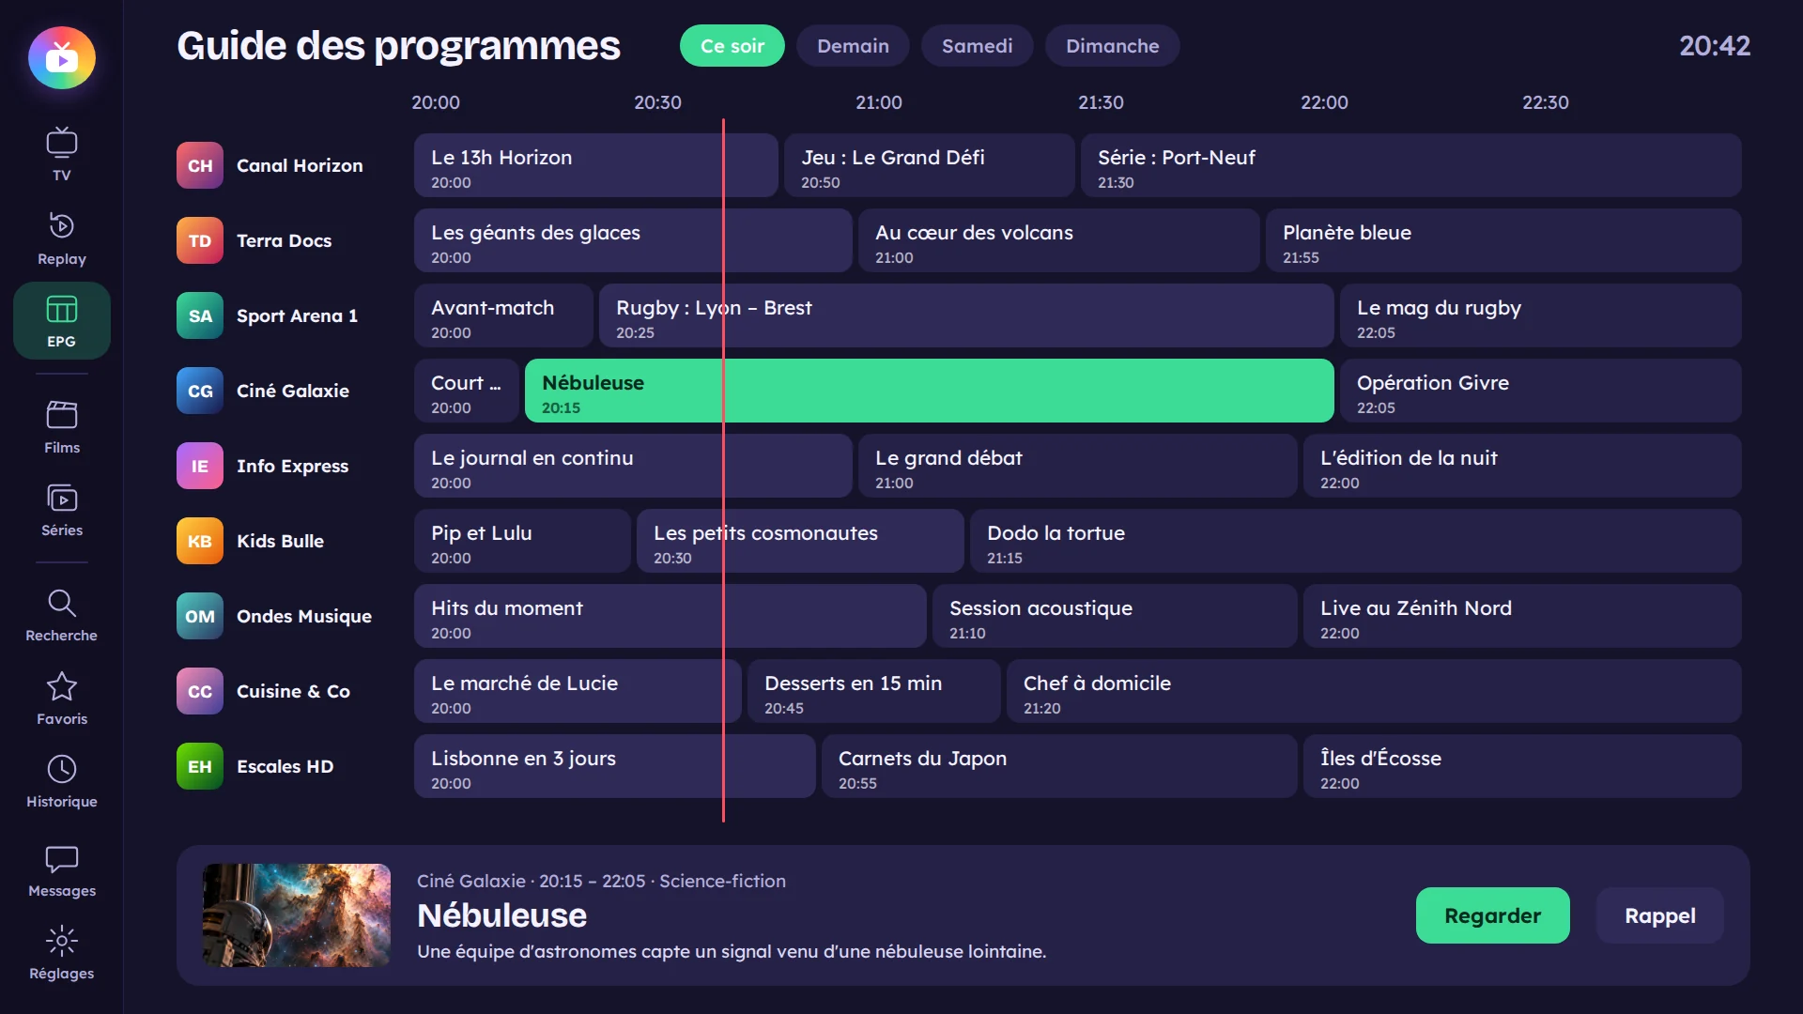This screenshot has width=1803, height=1014.
Task: Switch to the Demain tab
Action: 853,46
